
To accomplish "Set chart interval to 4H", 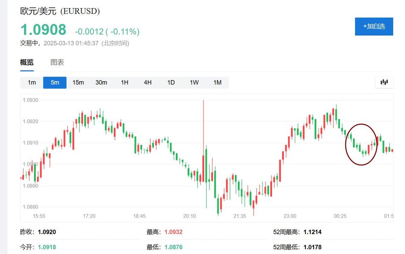I will point(147,82).
